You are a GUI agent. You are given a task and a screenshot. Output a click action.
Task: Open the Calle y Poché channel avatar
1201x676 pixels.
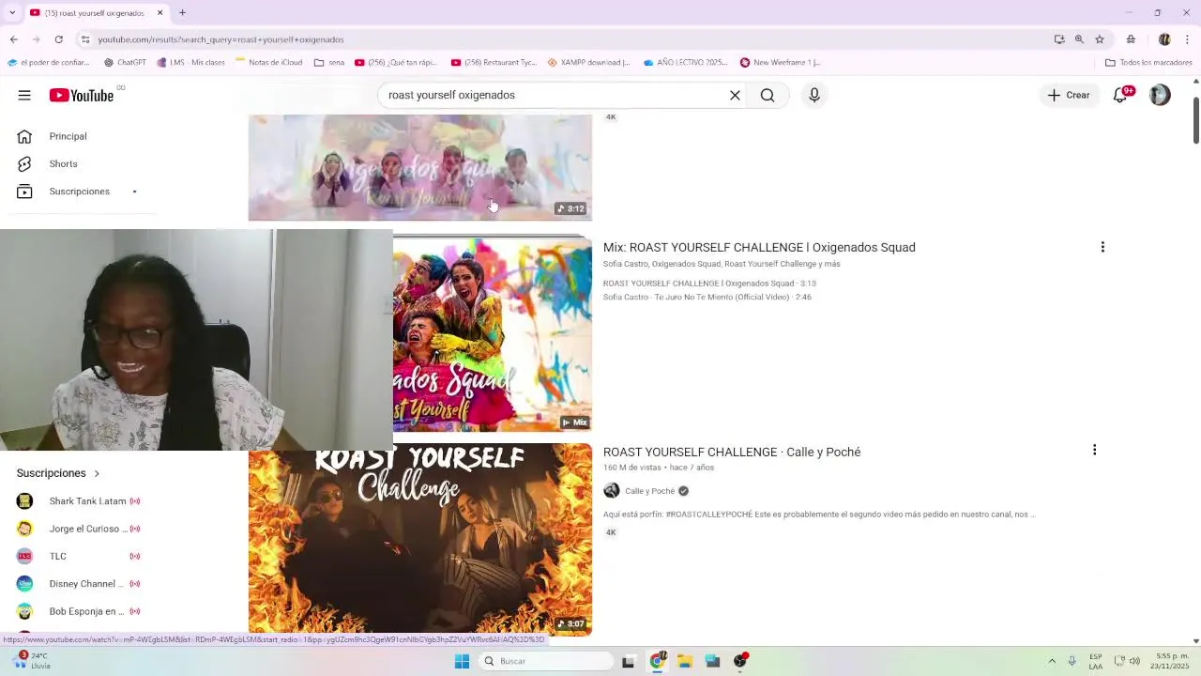[612, 491]
